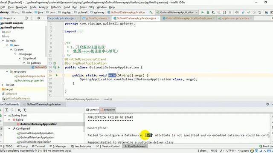Click Git Update Project blue arrow
Image resolution: width=273 pixels, height=153 pixels.
coord(243,12)
